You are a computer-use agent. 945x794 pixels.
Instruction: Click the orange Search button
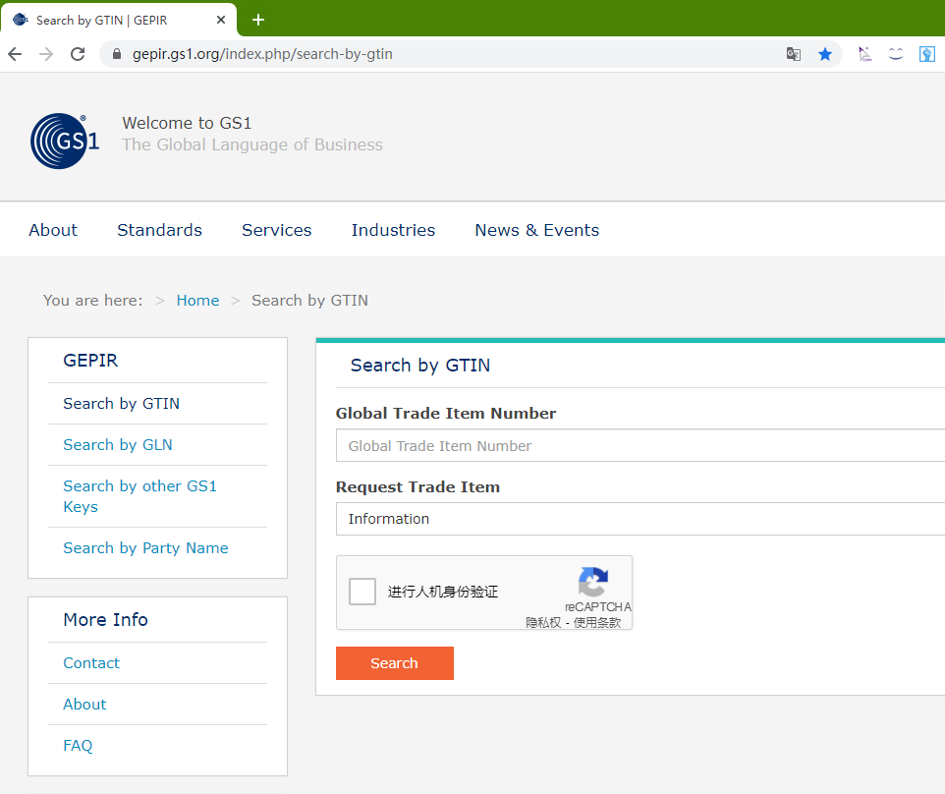pyautogui.click(x=395, y=663)
